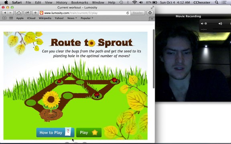Open Spotlight search magnifier
Image resolution: width=231 pixels, height=144 pixels.
click(217, 2)
